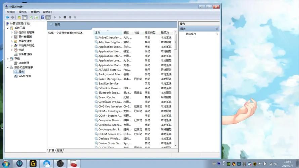
Task: Open the 操作(A) menu
Action: click(23, 12)
